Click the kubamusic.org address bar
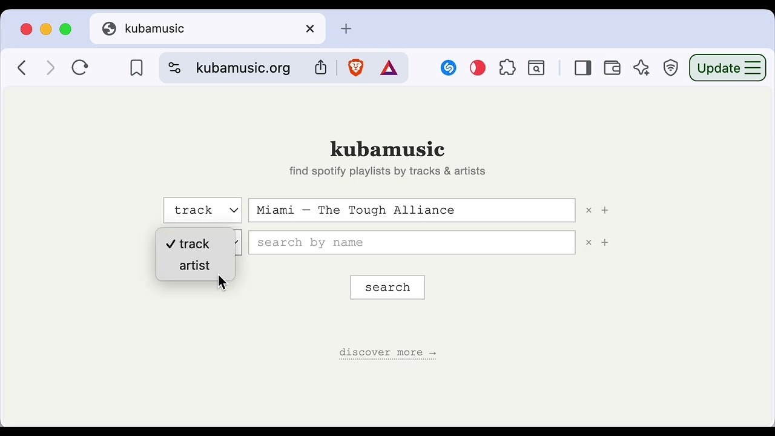This screenshot has height=436, width=775. (243, 68)
